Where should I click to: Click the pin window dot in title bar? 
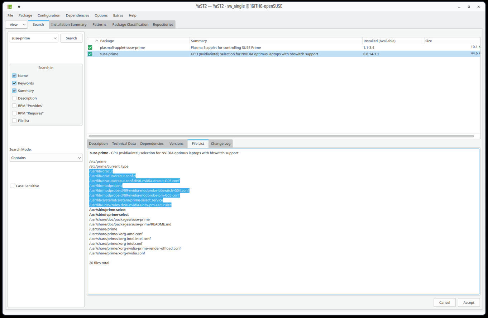pyautogui.click(x=19, y=6)
